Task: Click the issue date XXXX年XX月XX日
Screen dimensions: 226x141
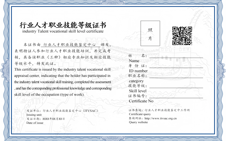Action: click(54, 119)
